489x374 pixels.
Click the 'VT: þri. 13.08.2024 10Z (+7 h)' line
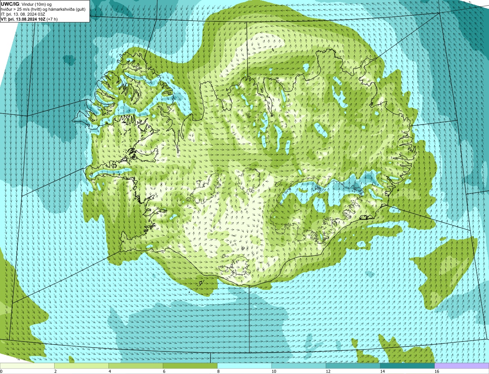click(x=29, y=19)
